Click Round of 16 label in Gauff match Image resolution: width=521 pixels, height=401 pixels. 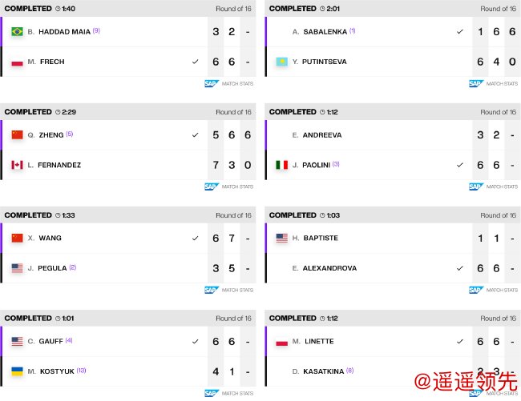(x=233, y=319)
